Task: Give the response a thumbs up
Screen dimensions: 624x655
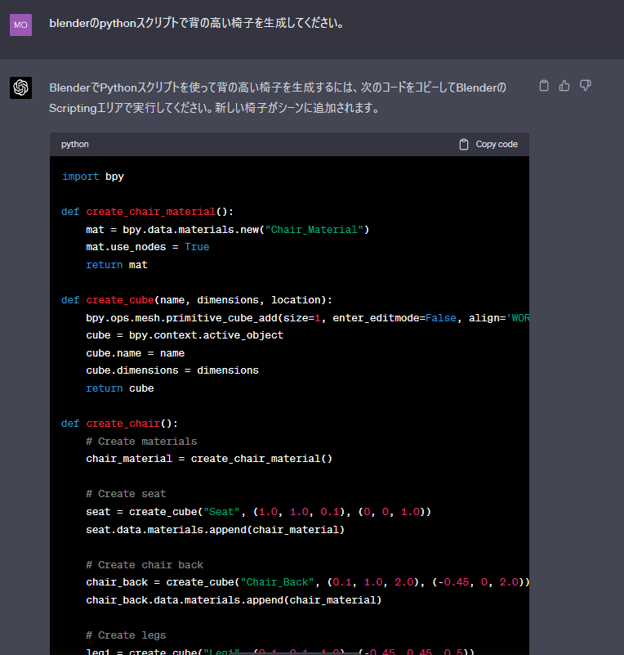Action: pos(564,86)
